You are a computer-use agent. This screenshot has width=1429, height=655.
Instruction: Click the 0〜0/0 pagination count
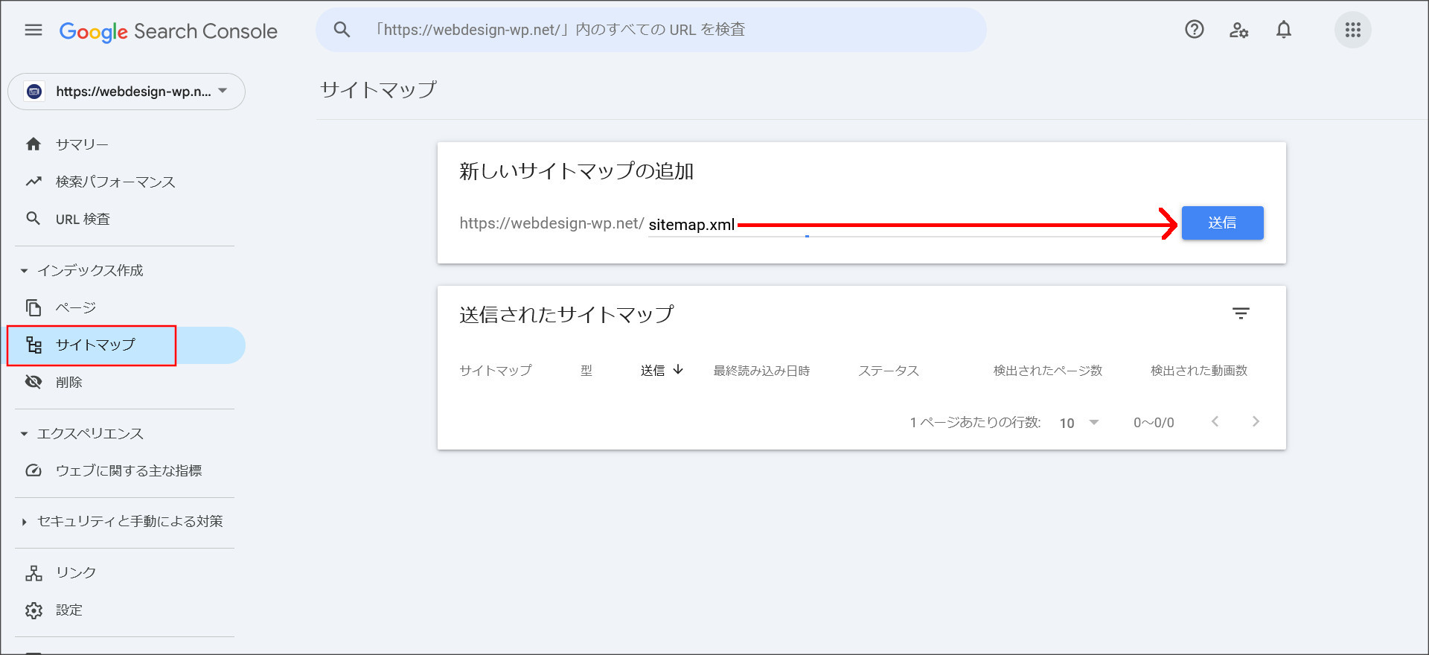click(x=1154, y=422)
